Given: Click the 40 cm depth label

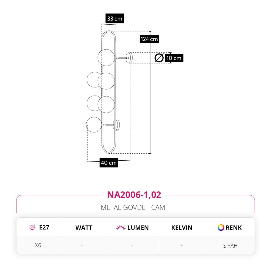Looking at the screenshot, I should click(x=109, y=163).
